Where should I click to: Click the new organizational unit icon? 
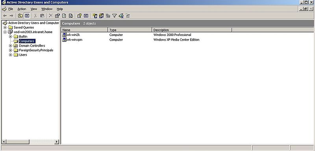coord(108,16)
